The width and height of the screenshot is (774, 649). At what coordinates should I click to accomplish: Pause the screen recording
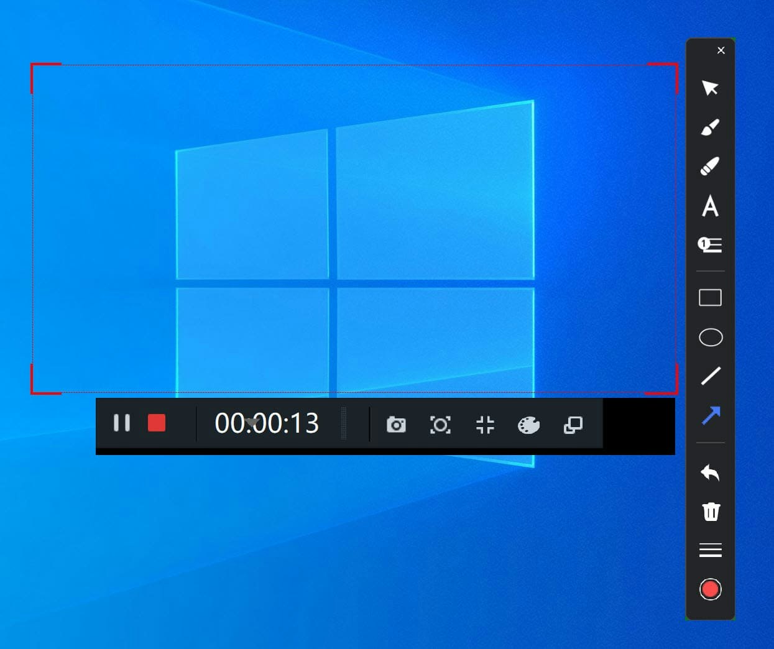click(x=122, y=423)
